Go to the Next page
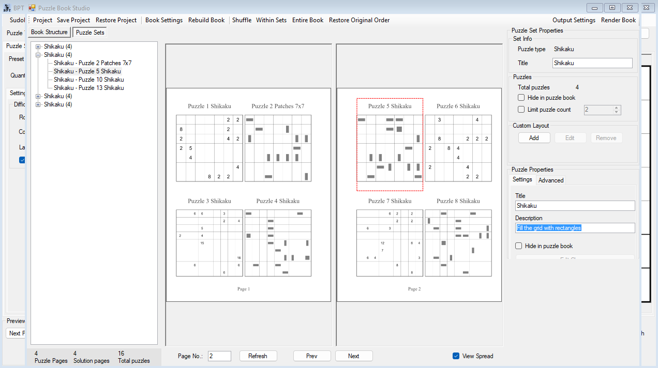658x368 pixels. [x=353, y=356]
